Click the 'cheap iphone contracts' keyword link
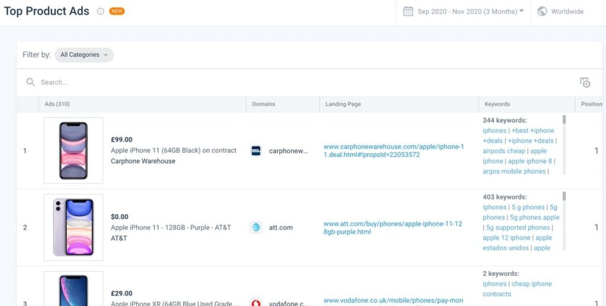 coord(517,289)
